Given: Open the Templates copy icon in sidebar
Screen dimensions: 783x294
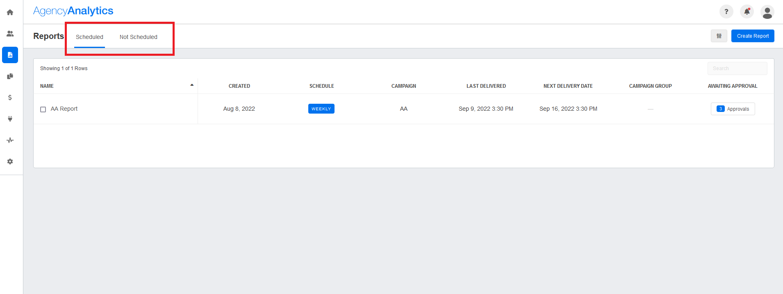Looking at the screenshot, I should tap(10, 76).
